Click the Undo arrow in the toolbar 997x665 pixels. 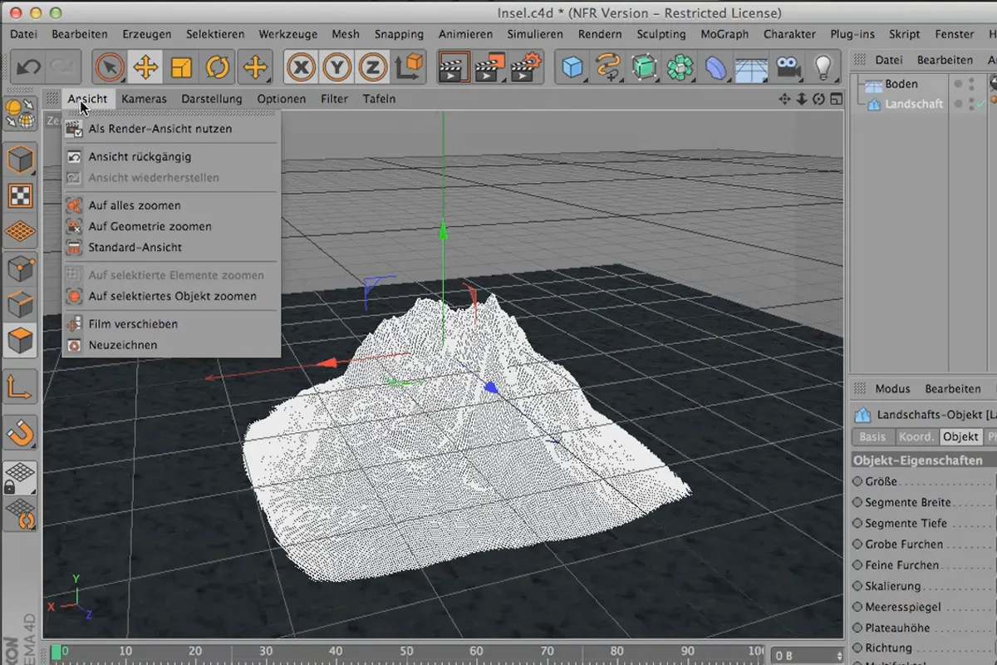29,67
